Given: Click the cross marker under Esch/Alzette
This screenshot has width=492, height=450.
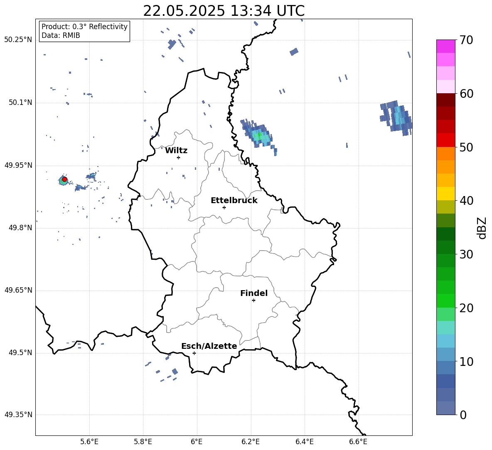Looking at the screenshot, I should pos(194,353).
